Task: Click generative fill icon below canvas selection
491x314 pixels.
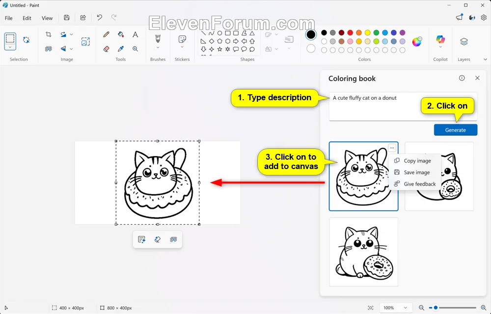Action: coord(141,239)
